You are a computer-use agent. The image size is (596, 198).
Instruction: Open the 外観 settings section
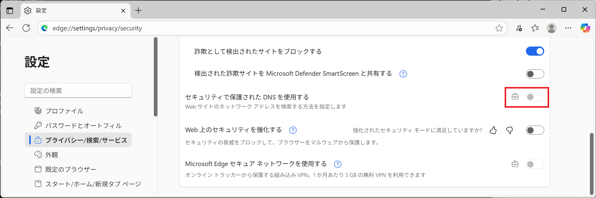78,155
